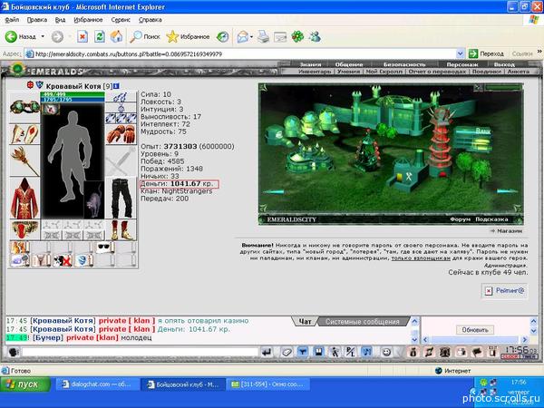Click the chat message input field
The image size is (544, 408).
coord(141,353)
